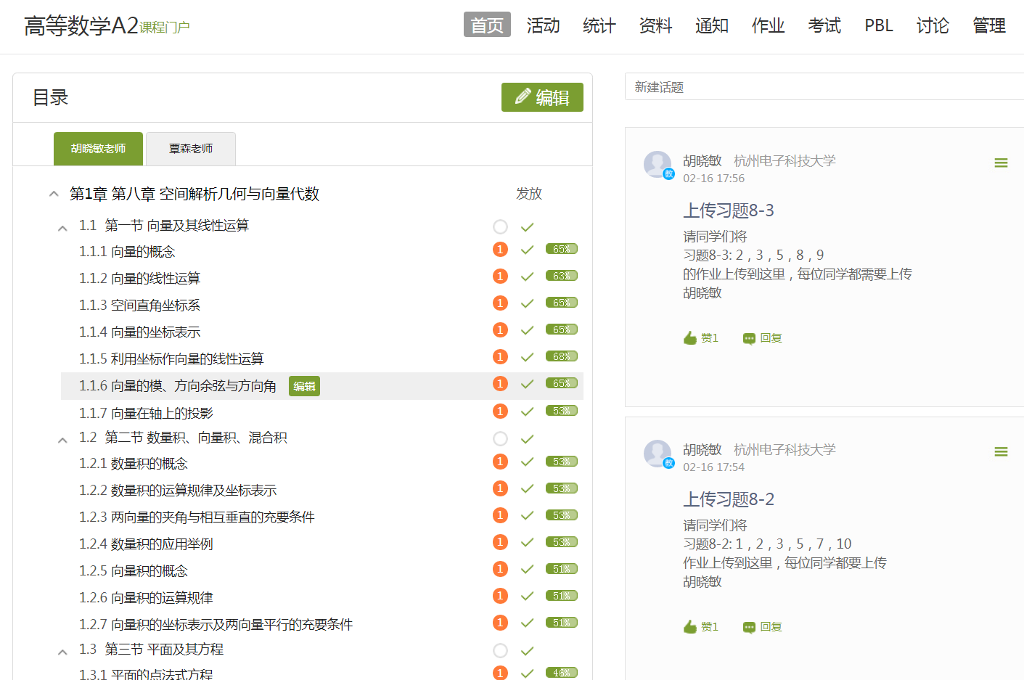This screenshot has height=680, width=1024.
Task: Open the 活动 navigation menu
Action: (x=544, y=25)
